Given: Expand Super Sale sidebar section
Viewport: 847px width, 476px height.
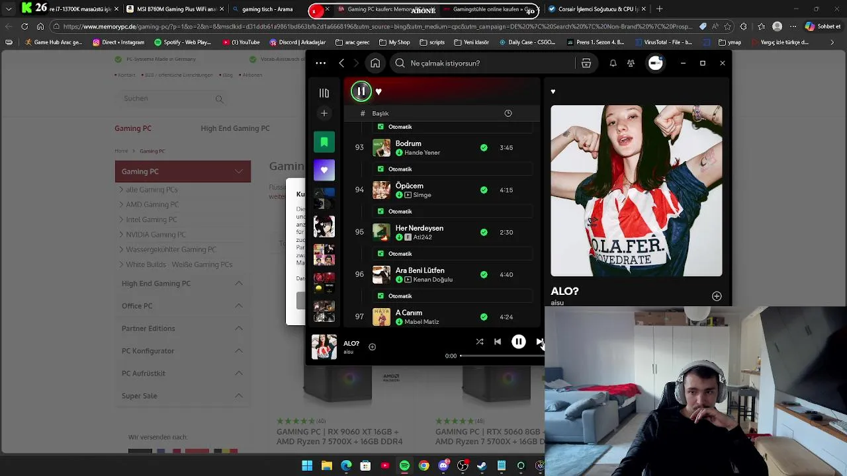Looking at the screenshot, I should [x=183, y=396].
